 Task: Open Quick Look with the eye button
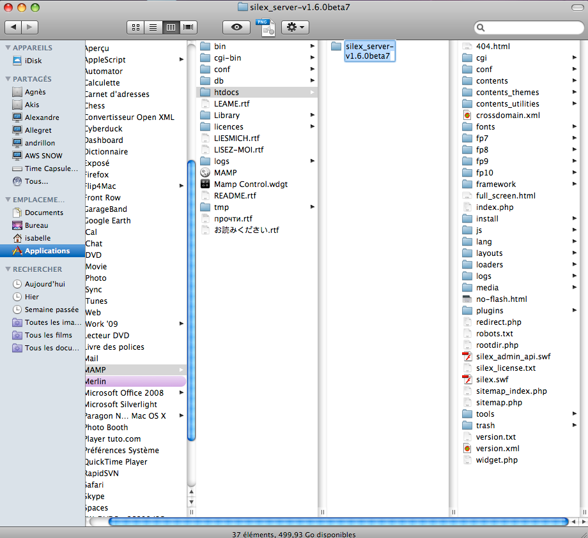(x=236, y=27)
